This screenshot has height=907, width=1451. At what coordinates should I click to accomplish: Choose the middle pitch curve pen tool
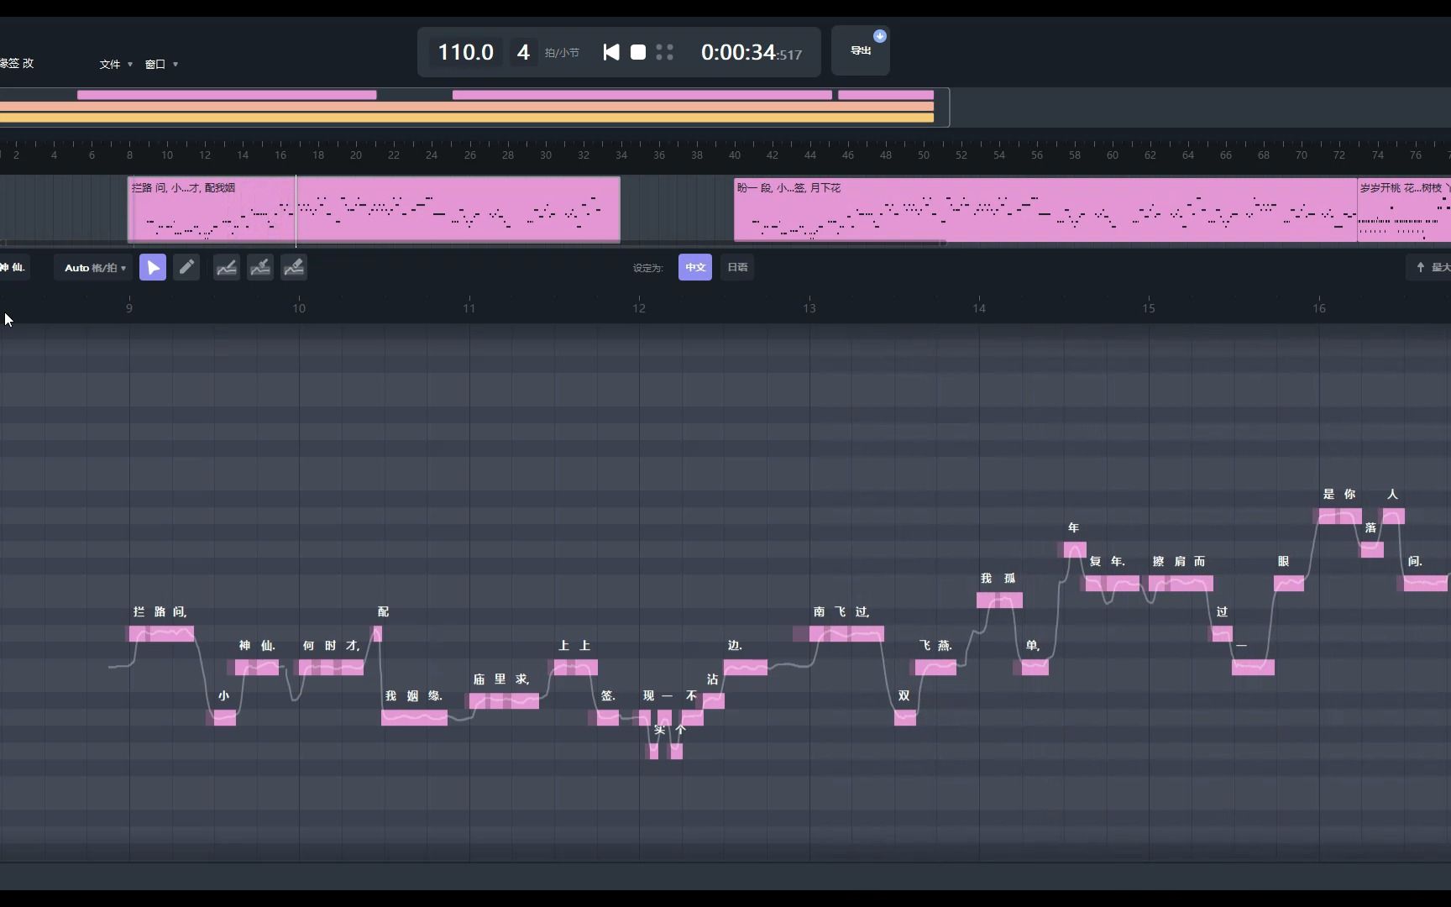(260, 267)
